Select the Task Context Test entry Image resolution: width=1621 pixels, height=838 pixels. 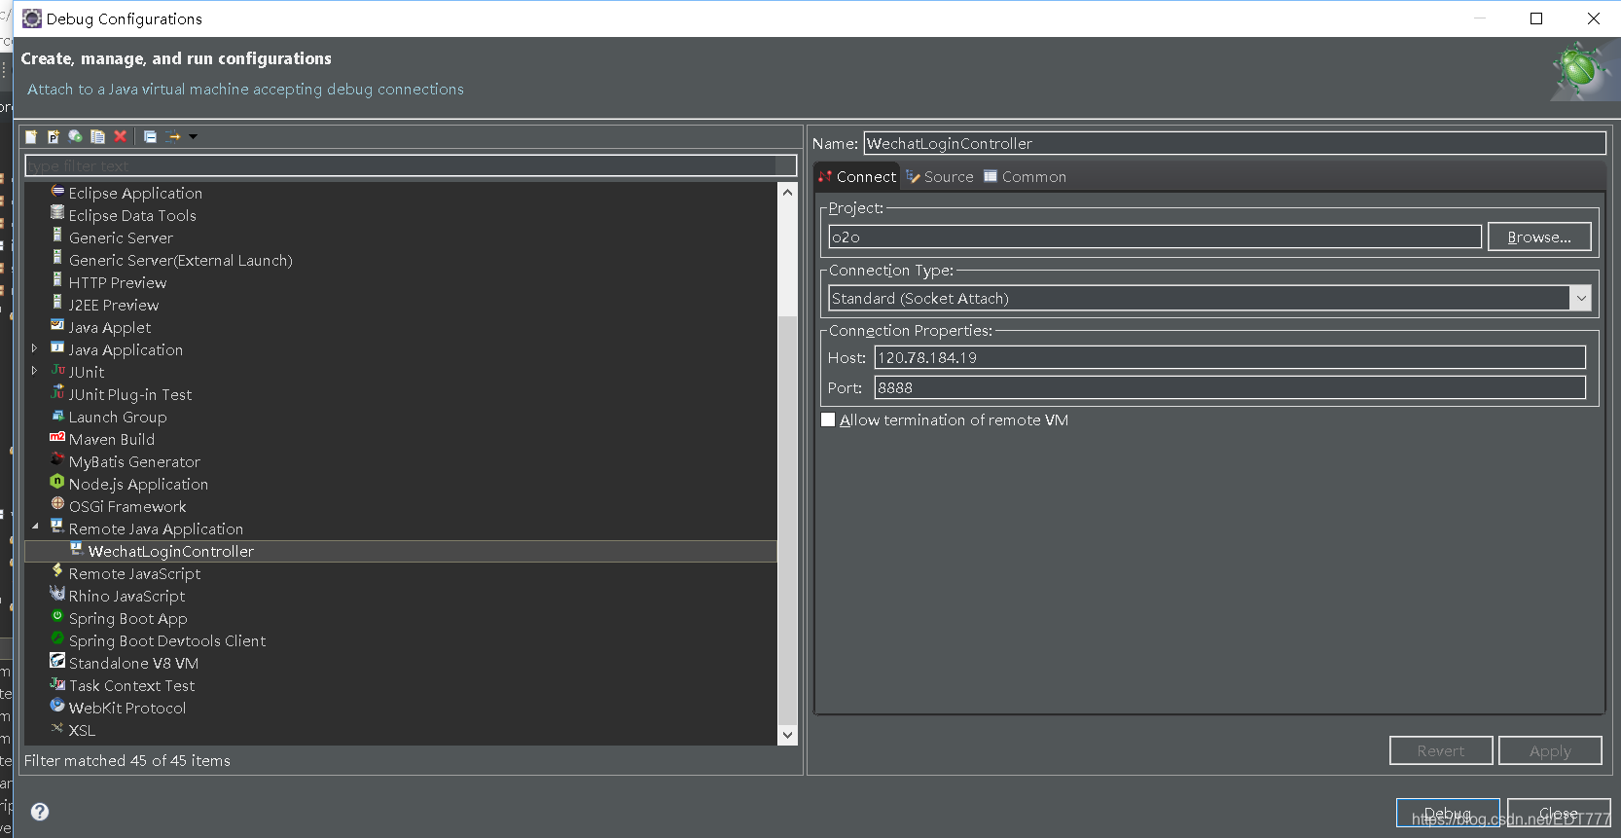[x=131, y=685]
